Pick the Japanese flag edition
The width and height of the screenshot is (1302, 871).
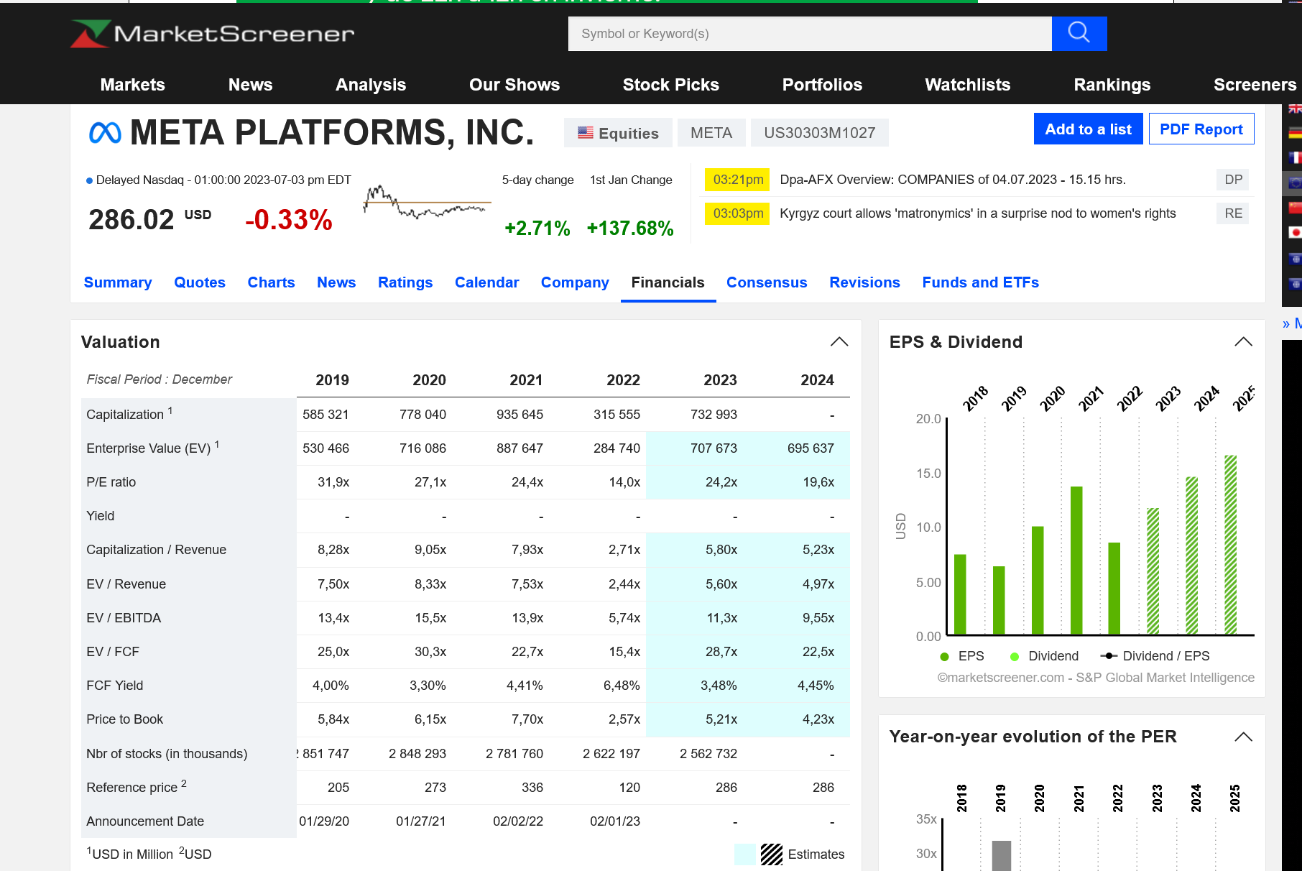coord(1295,232)
